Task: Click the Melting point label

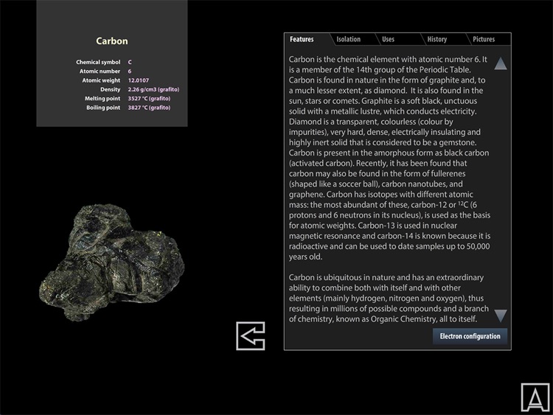Action: 102,99
